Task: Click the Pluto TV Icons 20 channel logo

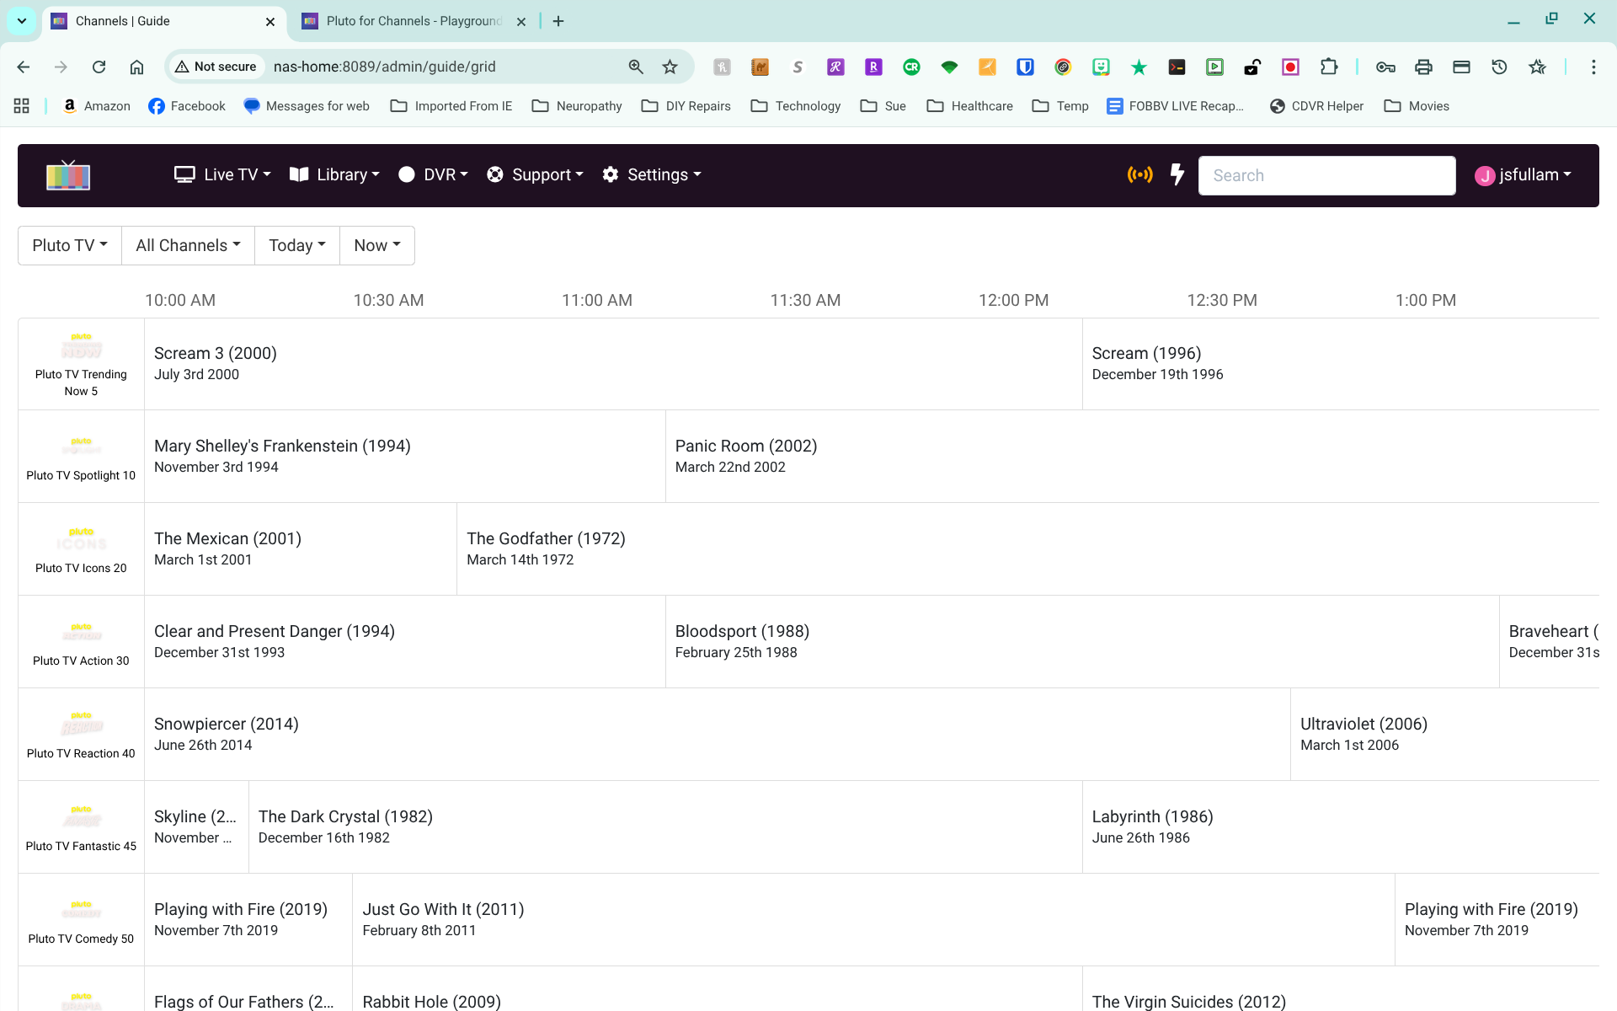Action: [81, 539]
